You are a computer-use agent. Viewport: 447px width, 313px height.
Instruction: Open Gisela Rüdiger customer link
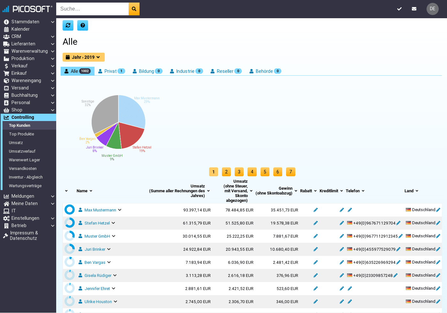98,275
